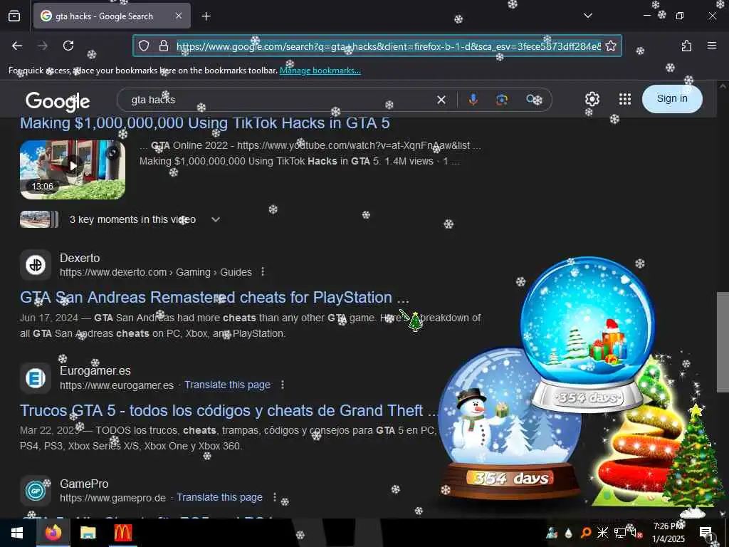Viewport: 729px width, 547px height.
Task: Open the Manage bookmarks link
Action: (x=320, y=71)
